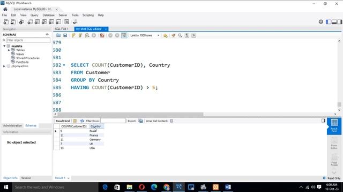Run Explain plan for the statement
Image resolution: width=343 pixels, height=192 pixels.
pos(87,35)
